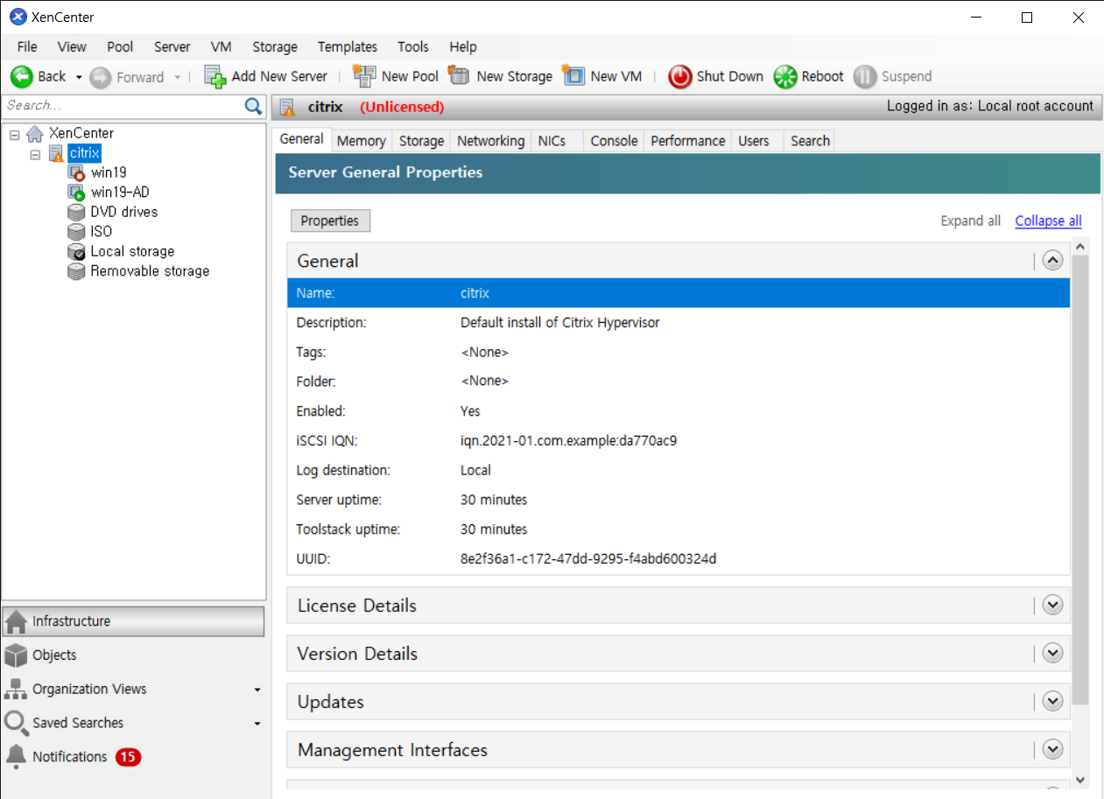Collapse the XenCenter tree root node
This screenshot has height=799, width=1104.
pyautogui.click(x=14, y=134)
